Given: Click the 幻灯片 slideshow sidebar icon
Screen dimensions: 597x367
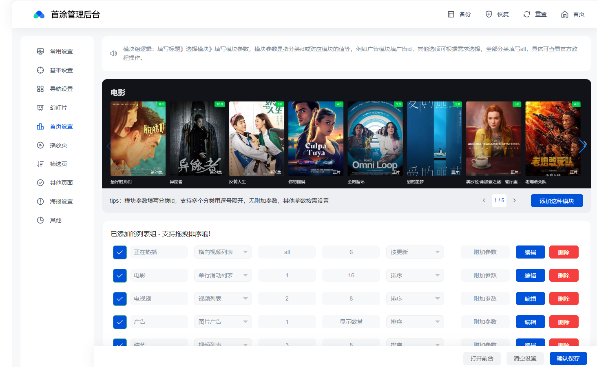Looking at the screenshot, I should point(40,108).
